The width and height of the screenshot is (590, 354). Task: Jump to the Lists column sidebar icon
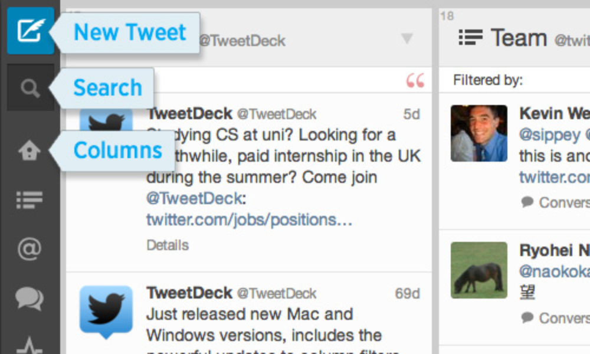29,201
